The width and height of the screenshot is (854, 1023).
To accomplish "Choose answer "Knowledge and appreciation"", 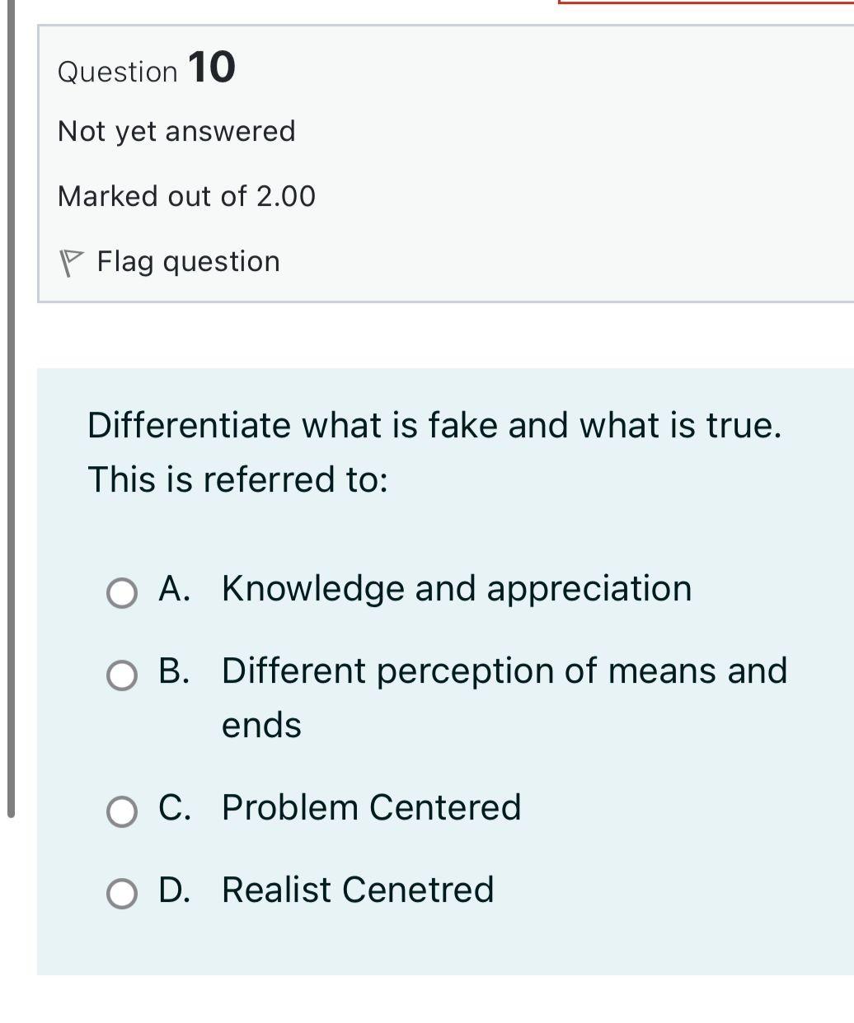I will 457,588.
